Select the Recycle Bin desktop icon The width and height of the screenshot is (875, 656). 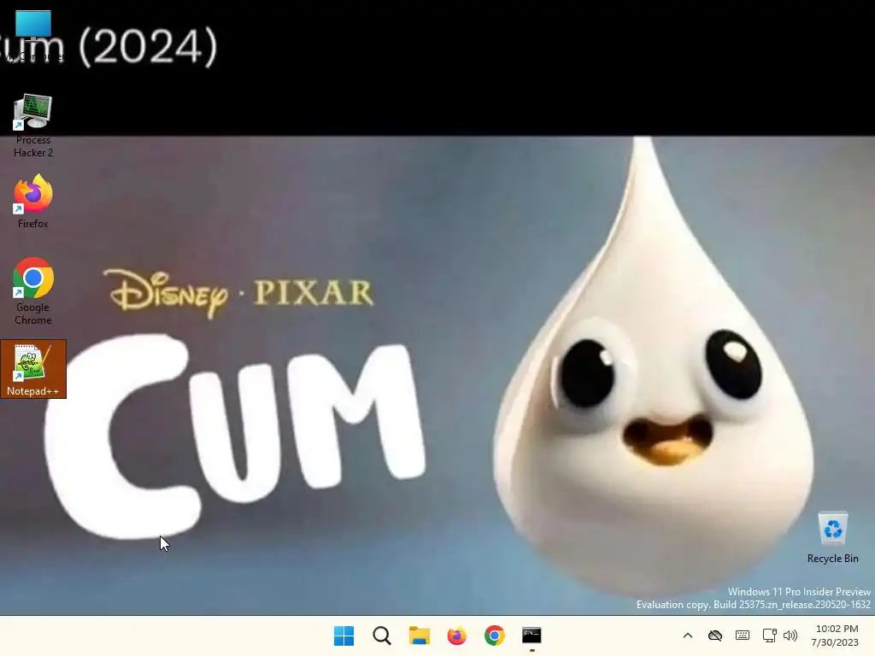point(832,538)
